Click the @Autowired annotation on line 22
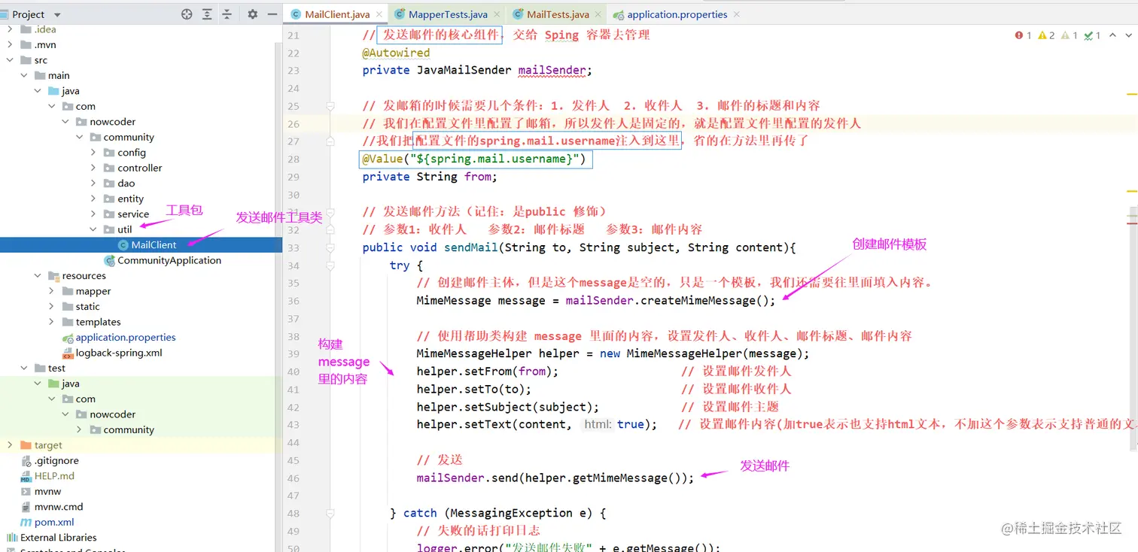This screenshot has height=552, width=1138. 396,53
